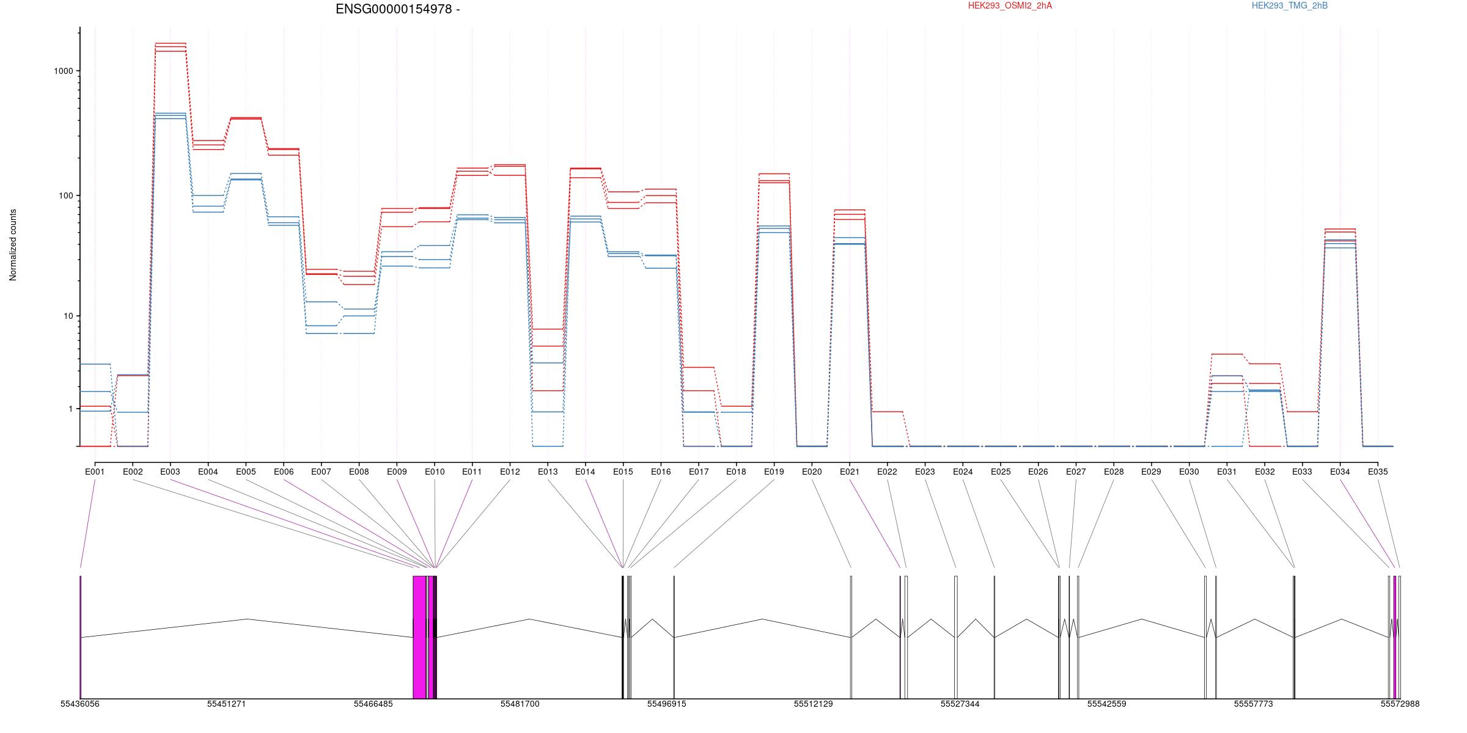
Task: Select the HEK293_OSMI2_2hA legend label
Action: (x=1010, y=5)
